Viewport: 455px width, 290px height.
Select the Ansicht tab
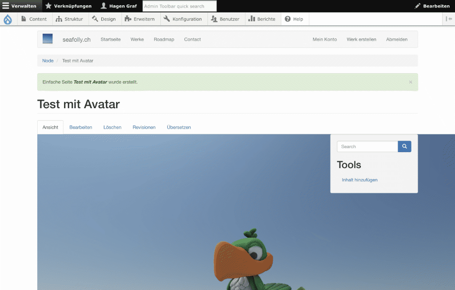50,127
